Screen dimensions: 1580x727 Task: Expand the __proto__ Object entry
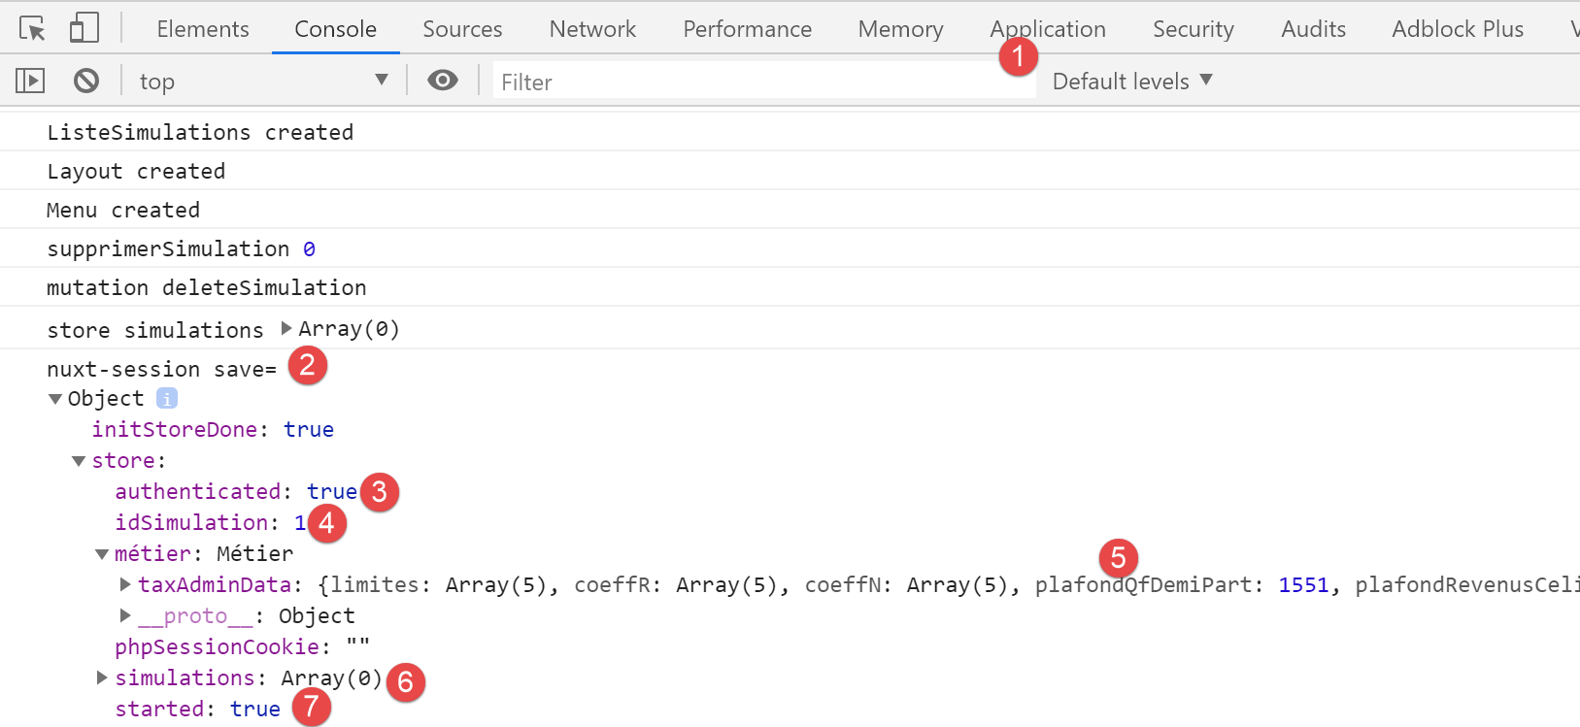(125, 615)
